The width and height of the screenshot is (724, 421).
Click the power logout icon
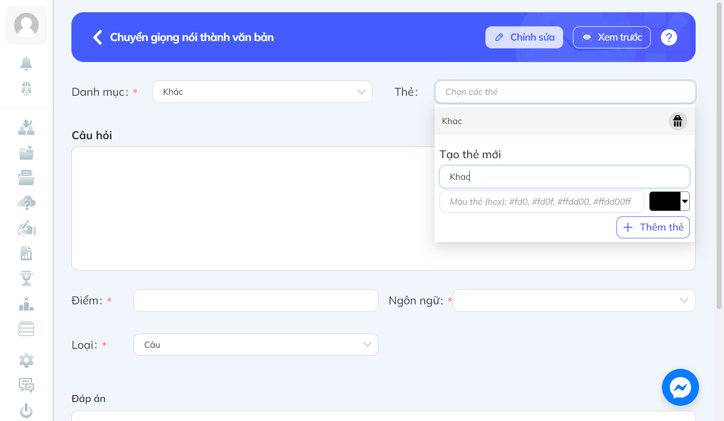[x=26, y=410]
